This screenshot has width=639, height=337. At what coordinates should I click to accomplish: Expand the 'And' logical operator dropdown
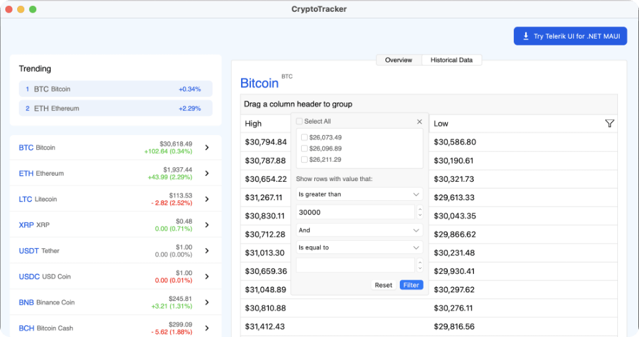coord(359,230)
